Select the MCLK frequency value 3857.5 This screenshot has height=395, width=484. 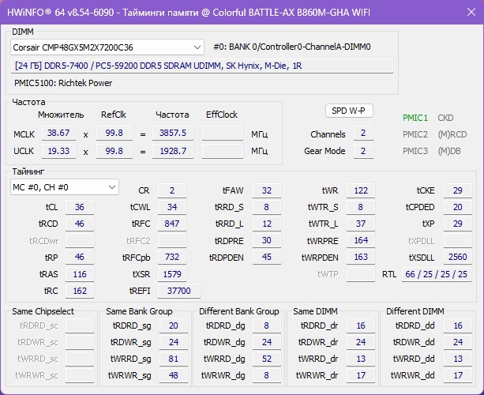point(173,133)
